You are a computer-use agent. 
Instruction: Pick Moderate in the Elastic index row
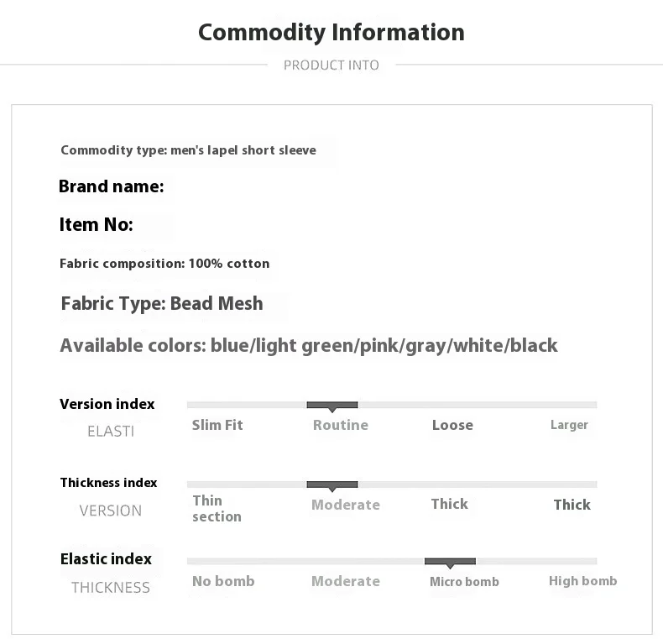(346, 581)
